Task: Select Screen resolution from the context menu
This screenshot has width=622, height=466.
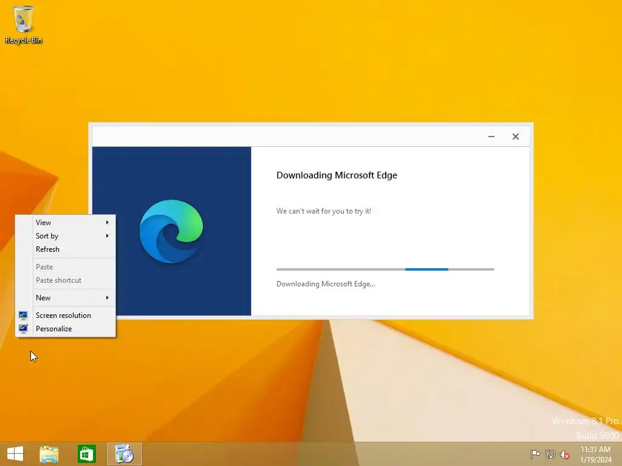Action: [66, 316]
